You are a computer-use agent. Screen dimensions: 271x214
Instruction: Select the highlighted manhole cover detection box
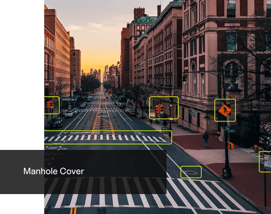[191, 172]
